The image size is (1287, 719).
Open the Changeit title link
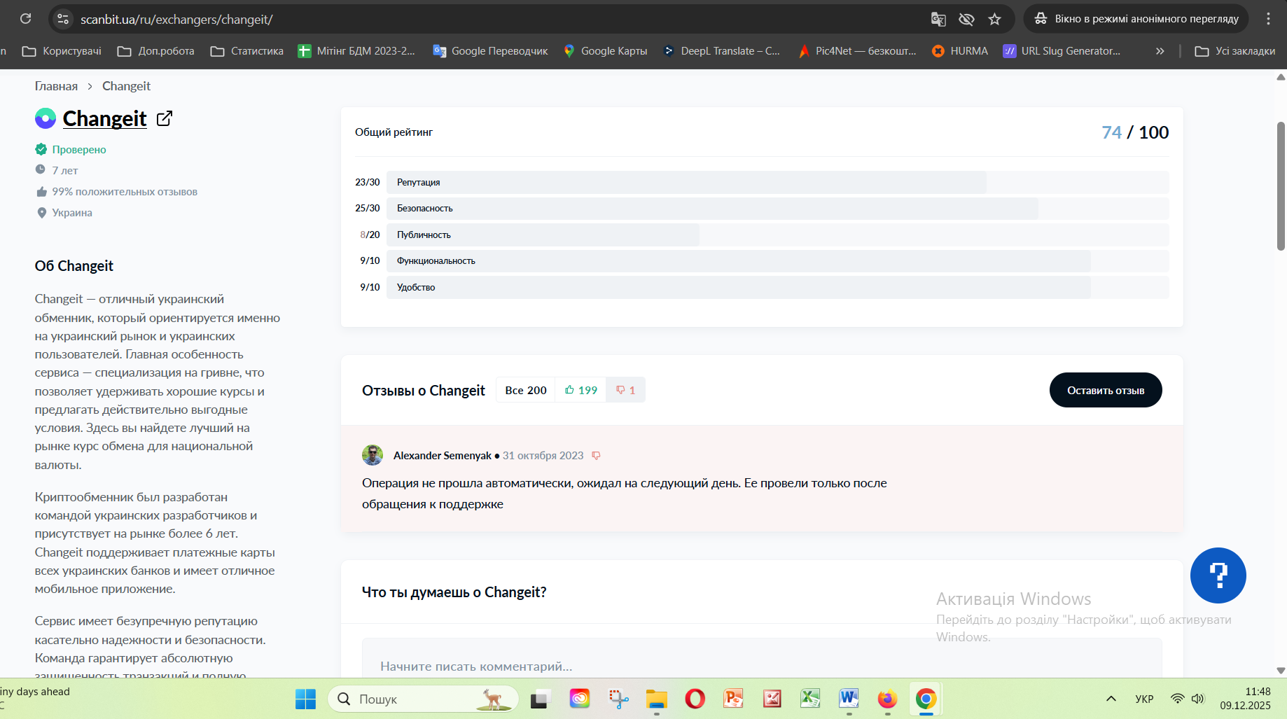tap(104, 118)
